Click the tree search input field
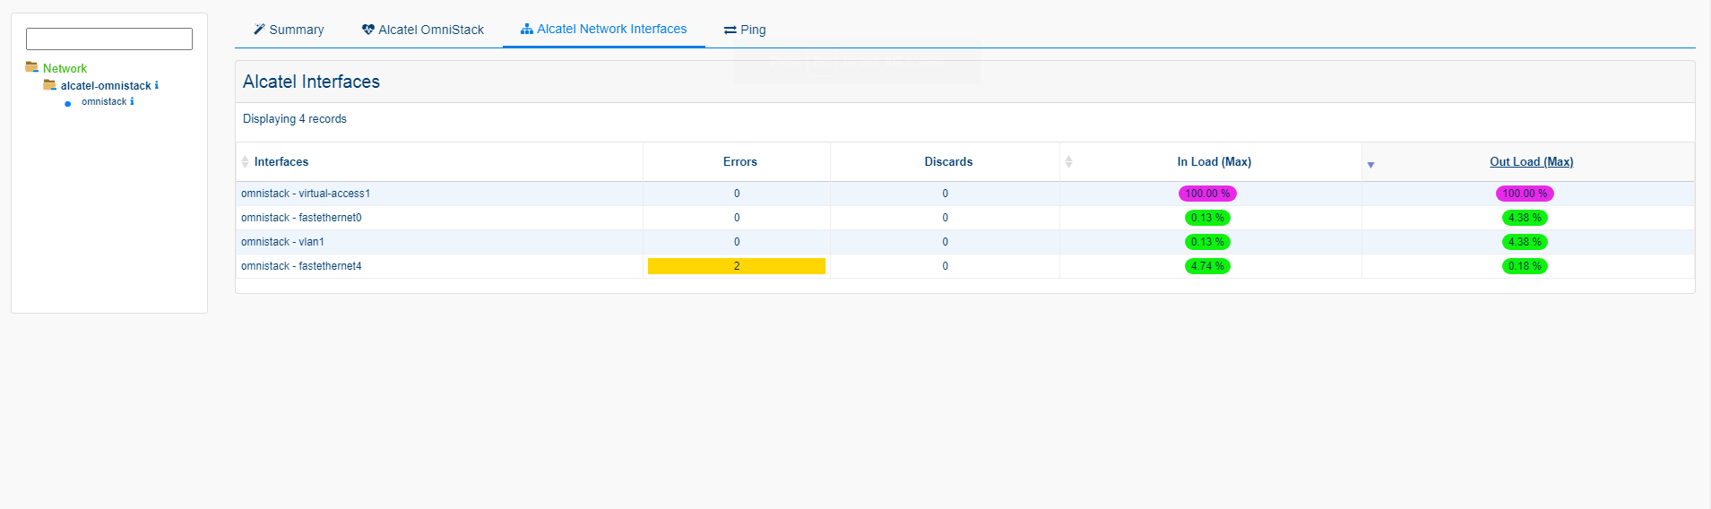Viewport: 1711px width, 509px height. [x=109, y=39]
